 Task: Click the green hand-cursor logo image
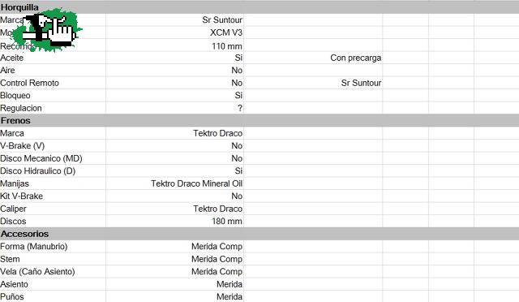47,31
